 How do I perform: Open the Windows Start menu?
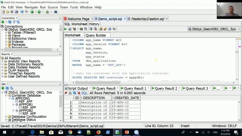[4, 132]
